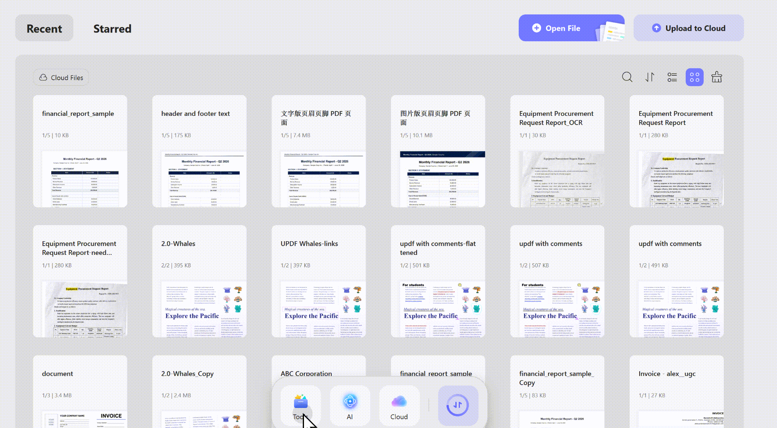This screenshot has width=777, height=428.
Task: Open the UPDF Whales-links file card
Action: (319, 281)
